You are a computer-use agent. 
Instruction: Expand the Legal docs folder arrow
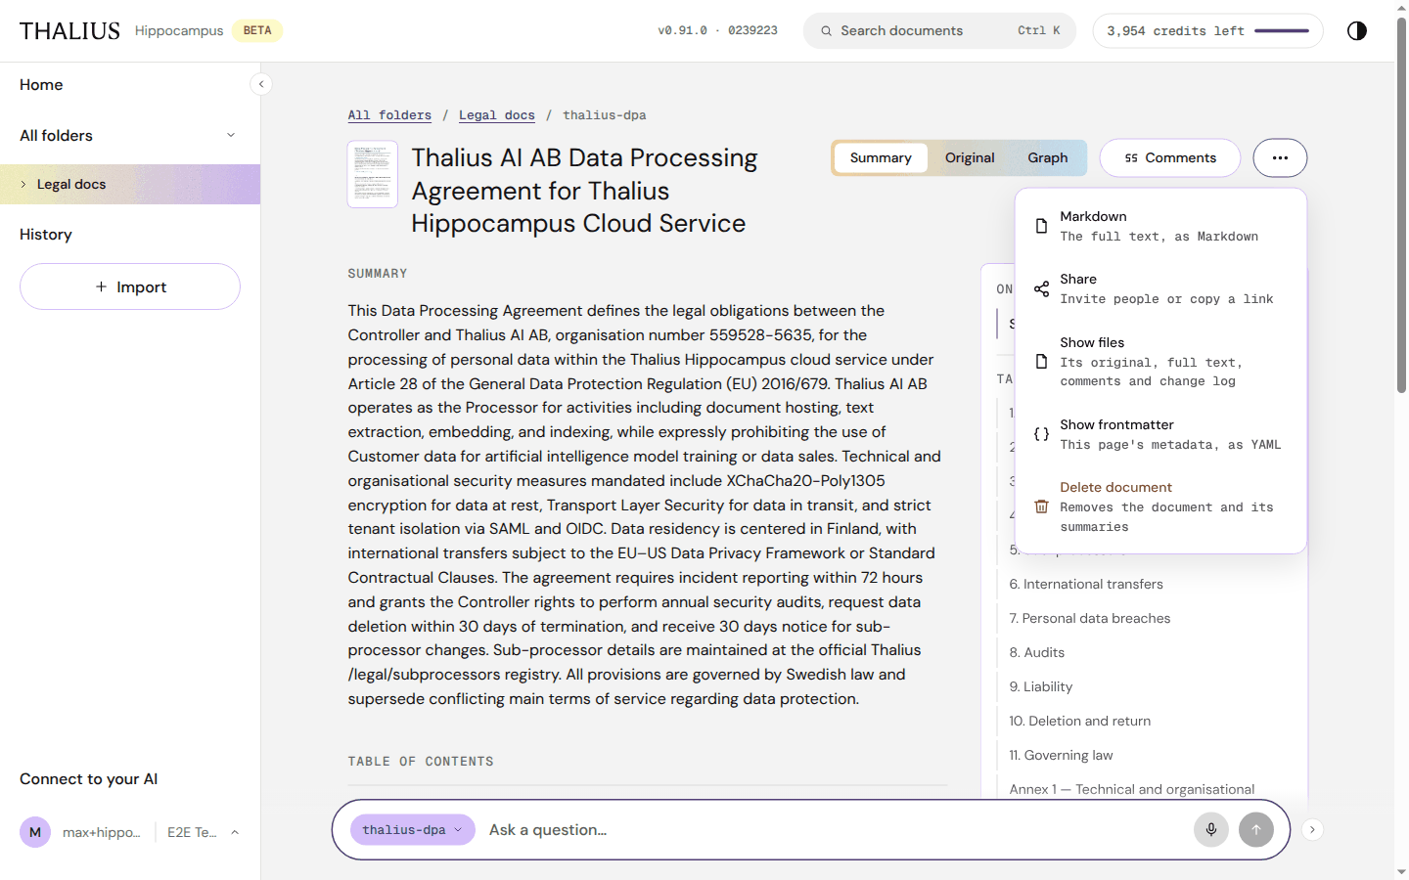(23, 184)
